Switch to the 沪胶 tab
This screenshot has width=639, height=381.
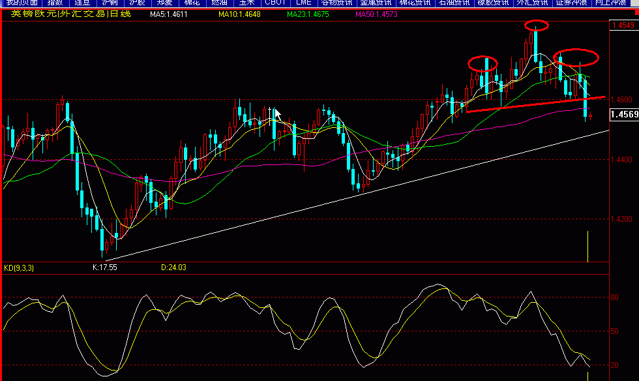click(x=137, y=3)
